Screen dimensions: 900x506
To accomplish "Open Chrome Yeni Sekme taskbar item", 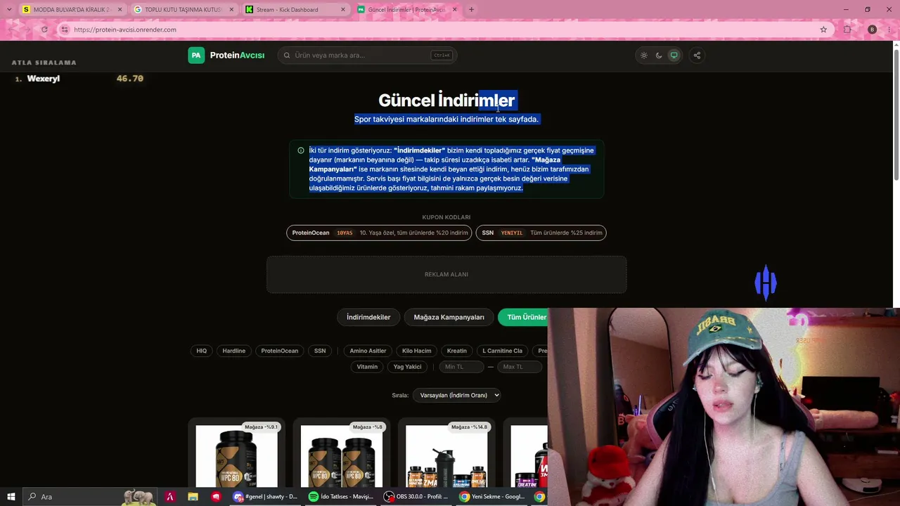I will (493, 497).
